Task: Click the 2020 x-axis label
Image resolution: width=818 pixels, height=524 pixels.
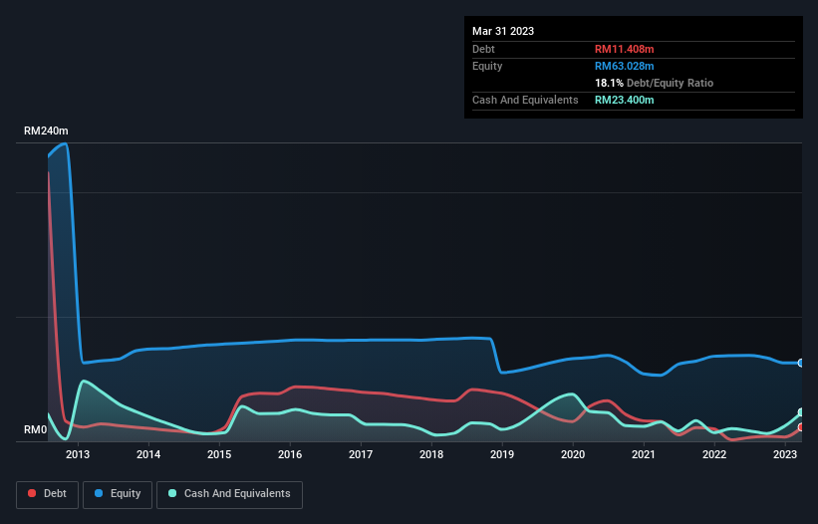Action: (573, 454)
